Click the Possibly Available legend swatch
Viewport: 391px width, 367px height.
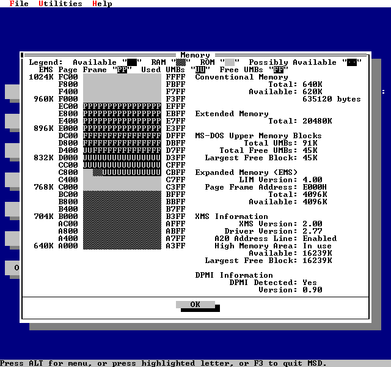coord(352,62)
